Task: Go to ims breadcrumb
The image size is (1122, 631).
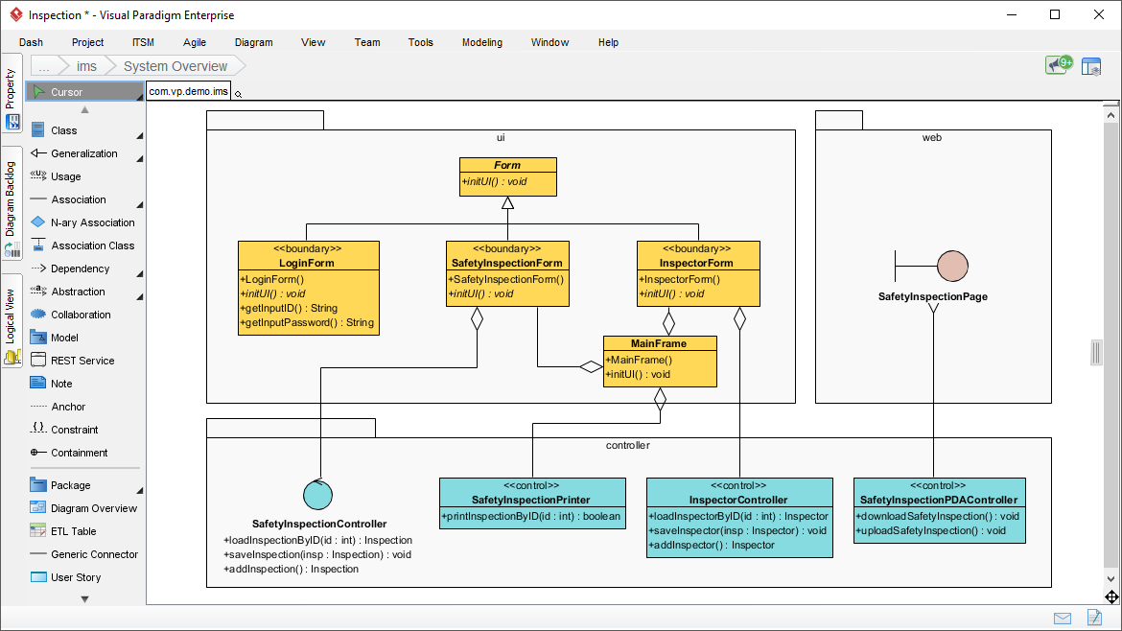Action: pyautogui.click(x=86, y=66)
